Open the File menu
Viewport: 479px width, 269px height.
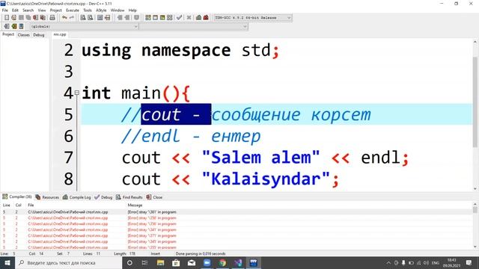click(5, 10)
